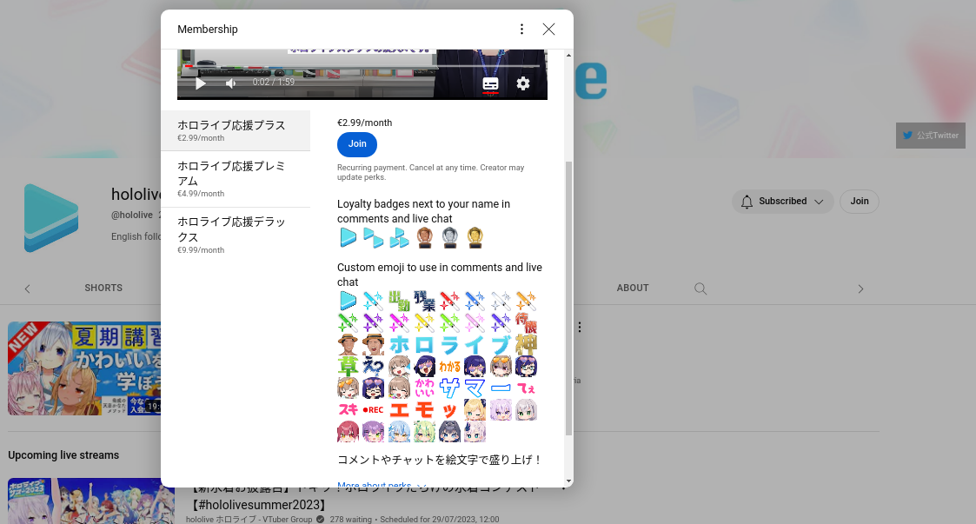Mute the membership video volume
976x524 pixels.
click(x=231, y=83)
